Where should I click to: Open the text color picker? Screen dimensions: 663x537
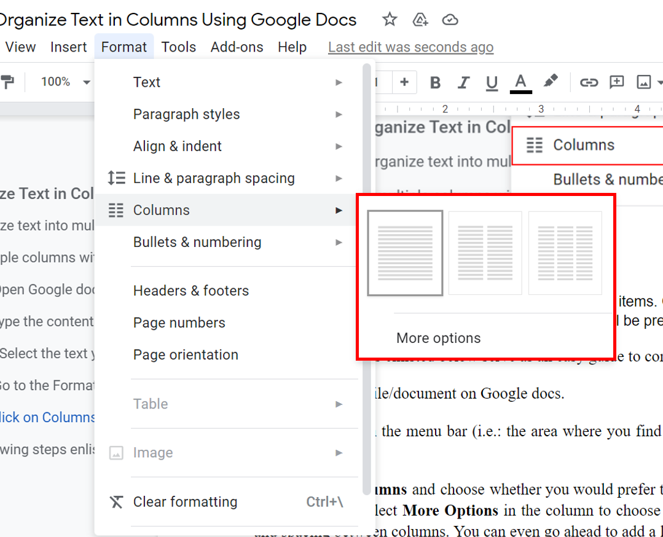point(520,83)
